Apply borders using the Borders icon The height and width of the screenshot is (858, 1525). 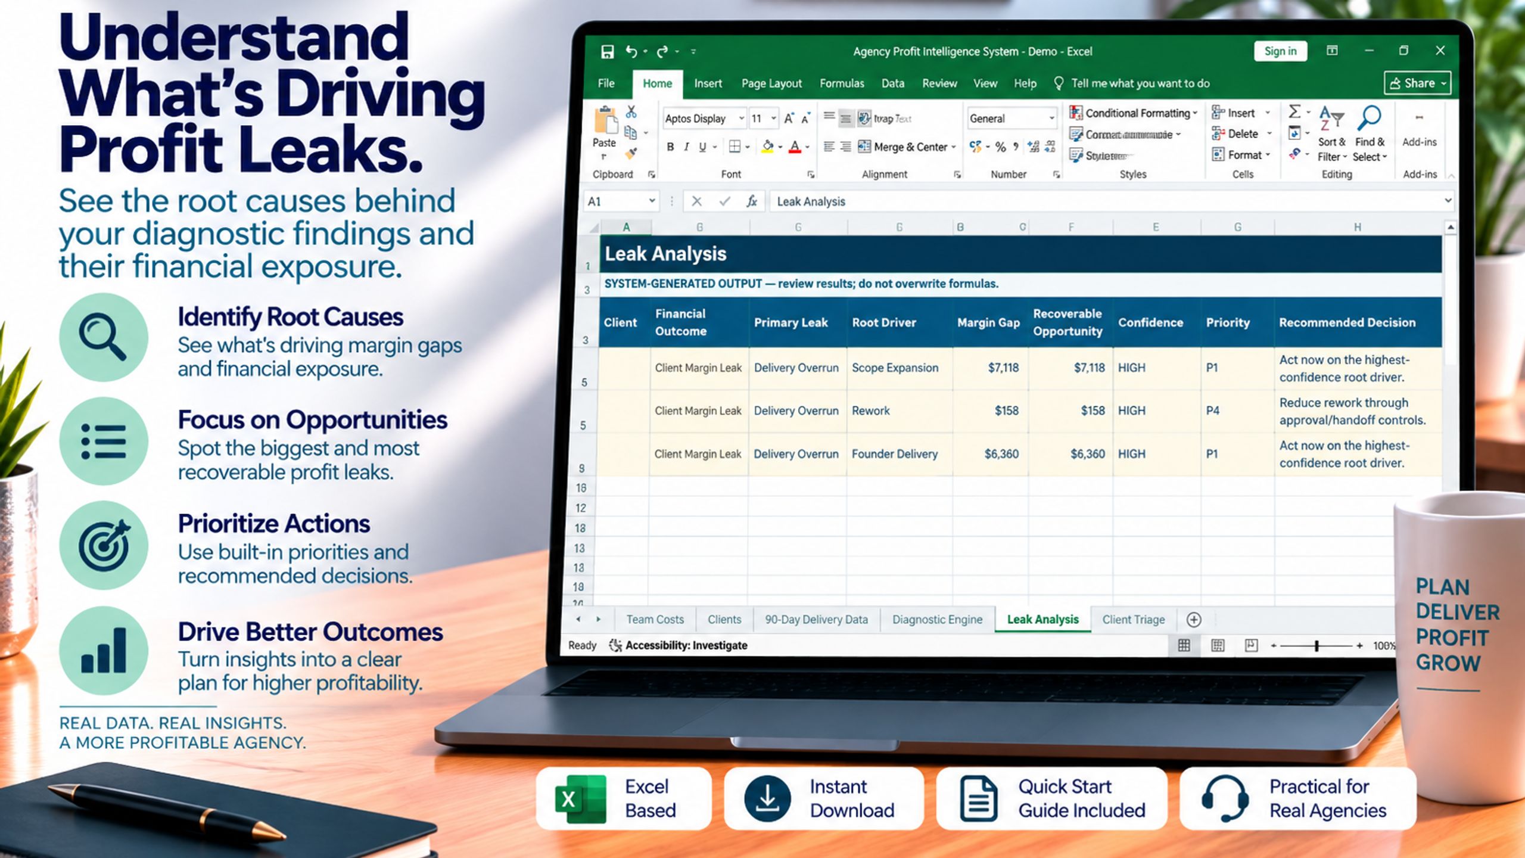[x=735, y=147]
